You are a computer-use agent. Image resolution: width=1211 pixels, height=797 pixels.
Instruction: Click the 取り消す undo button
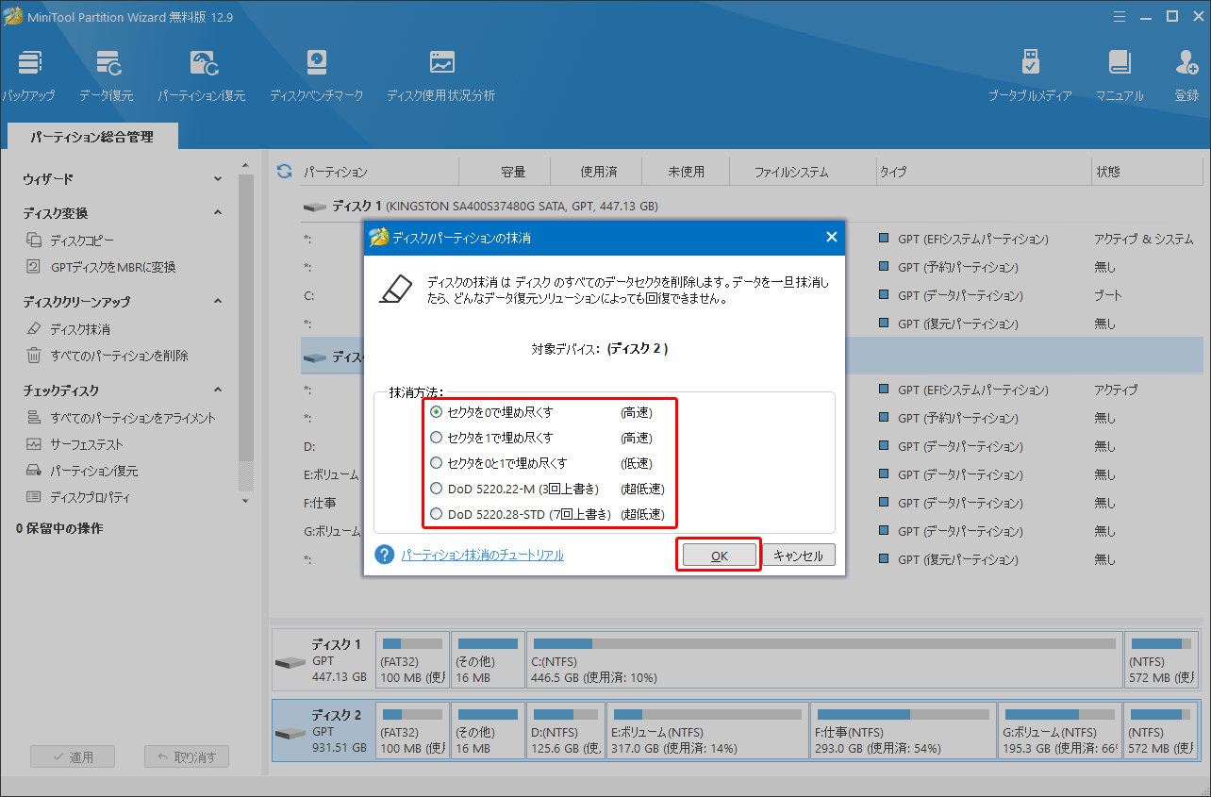coord(187,756)
